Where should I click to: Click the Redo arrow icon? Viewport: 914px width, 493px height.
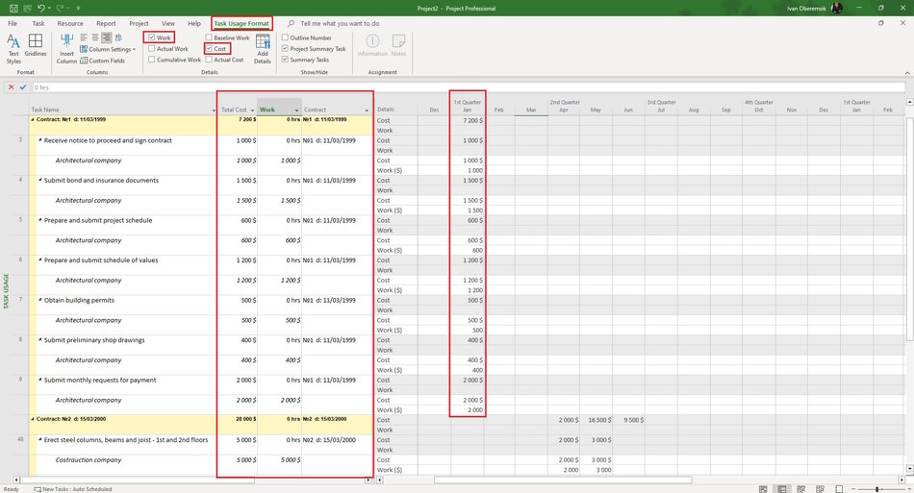pyautogui.click(x=60, y=8)
